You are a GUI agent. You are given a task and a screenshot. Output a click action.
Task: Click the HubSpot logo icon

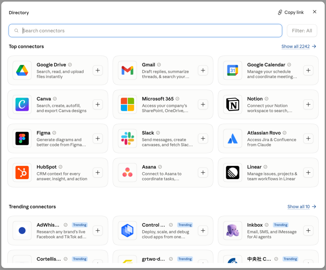[x=22, y=172]
